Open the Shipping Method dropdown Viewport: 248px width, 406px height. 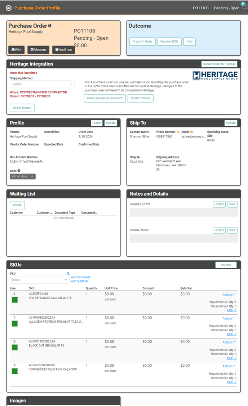pos(42,84)
